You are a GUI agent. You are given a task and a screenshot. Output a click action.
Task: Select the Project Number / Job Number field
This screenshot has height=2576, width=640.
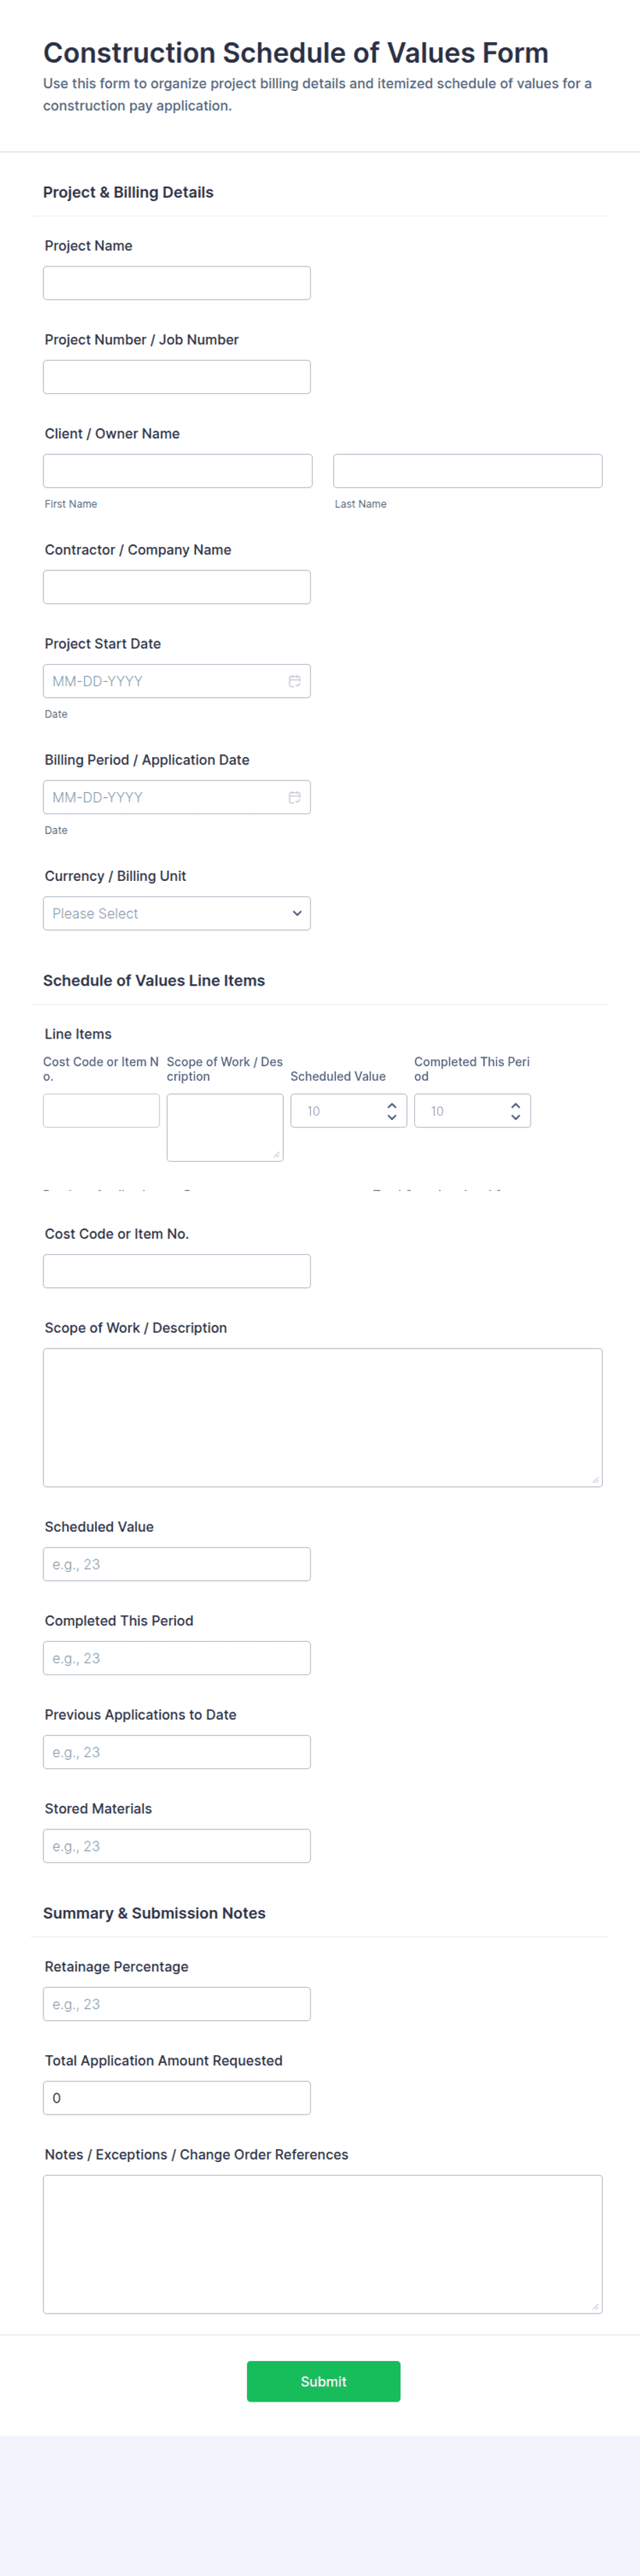[x=177, y=377]
